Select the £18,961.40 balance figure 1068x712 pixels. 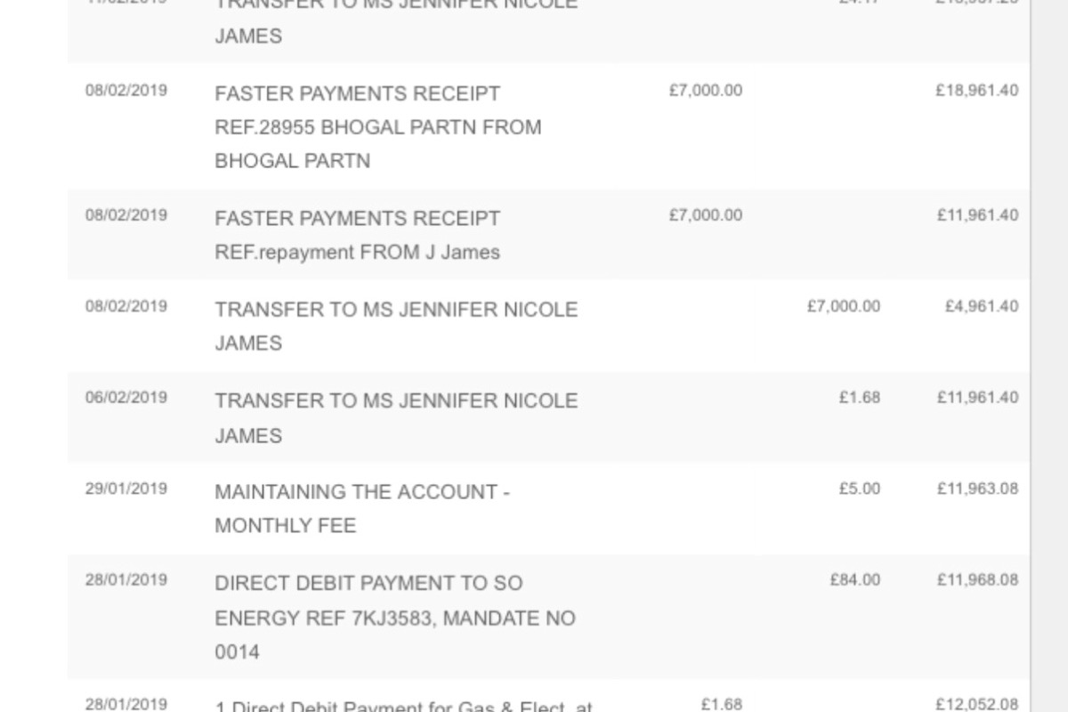976,91
